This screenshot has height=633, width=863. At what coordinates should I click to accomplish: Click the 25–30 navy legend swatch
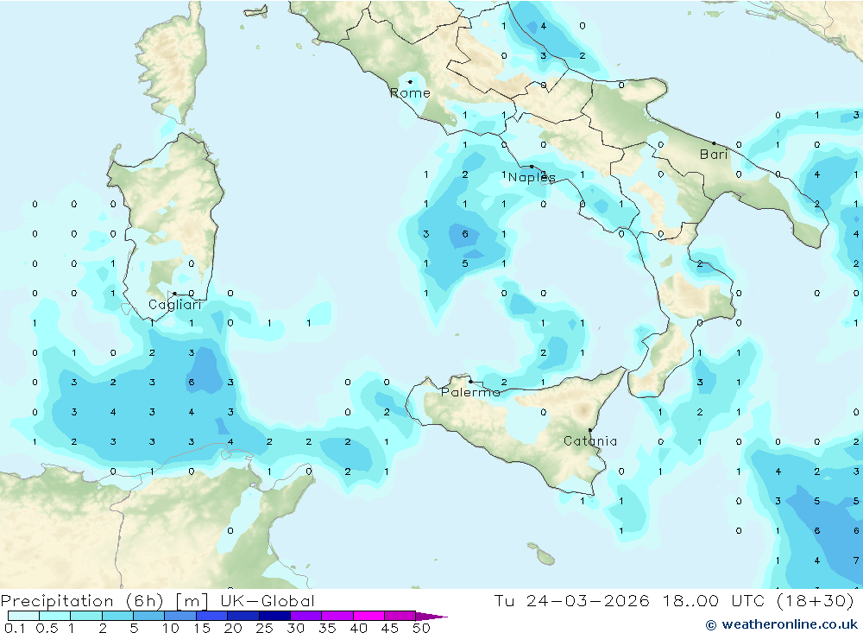tap(274, 616)
